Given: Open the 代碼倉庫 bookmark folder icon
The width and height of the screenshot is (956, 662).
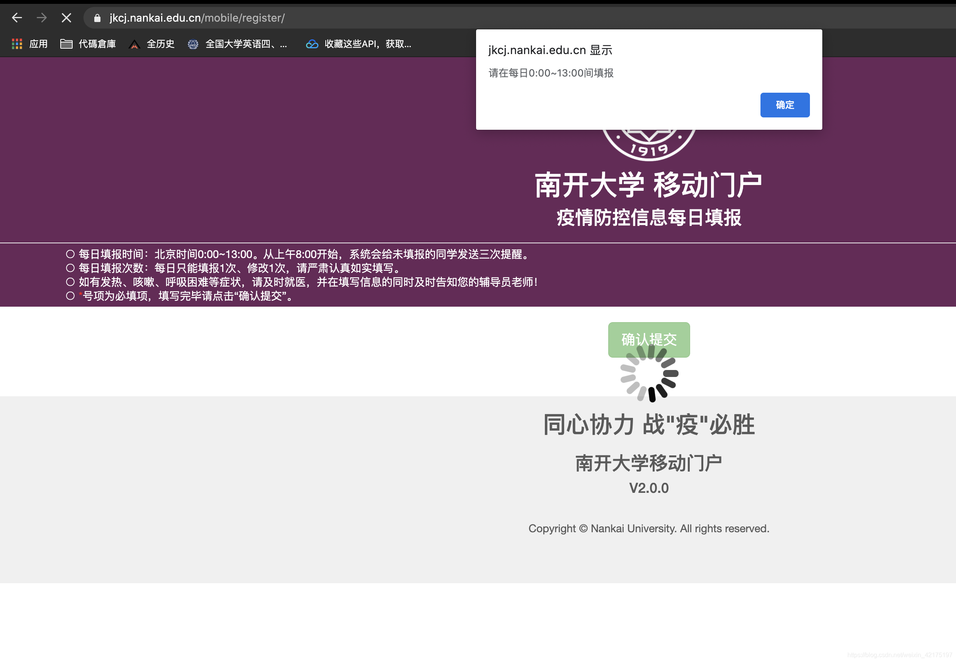Looking at the screenshot, I should point(66,44).
